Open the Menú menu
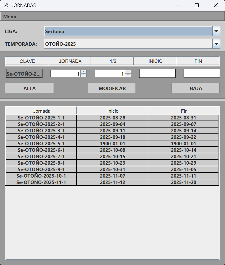The image size is (225, 265). point(10,16)
